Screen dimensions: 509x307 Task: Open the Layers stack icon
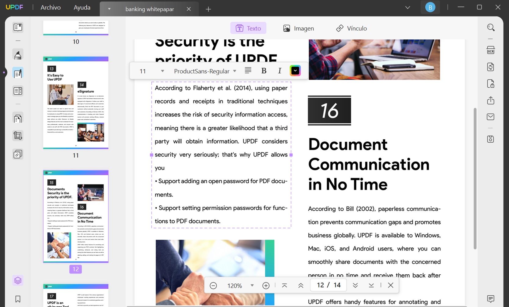(18, 280)
